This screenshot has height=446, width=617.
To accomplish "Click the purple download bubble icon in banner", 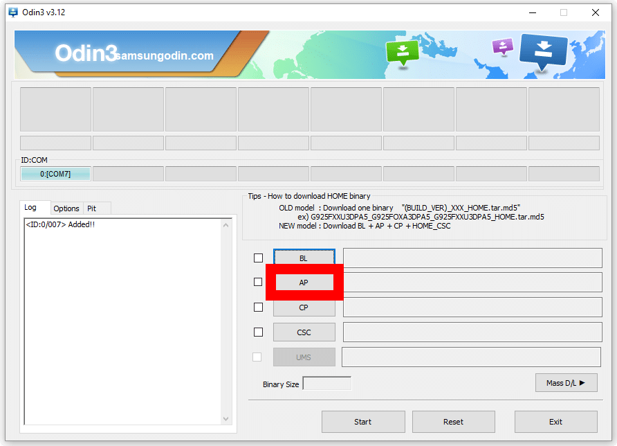I will [502, 46].
